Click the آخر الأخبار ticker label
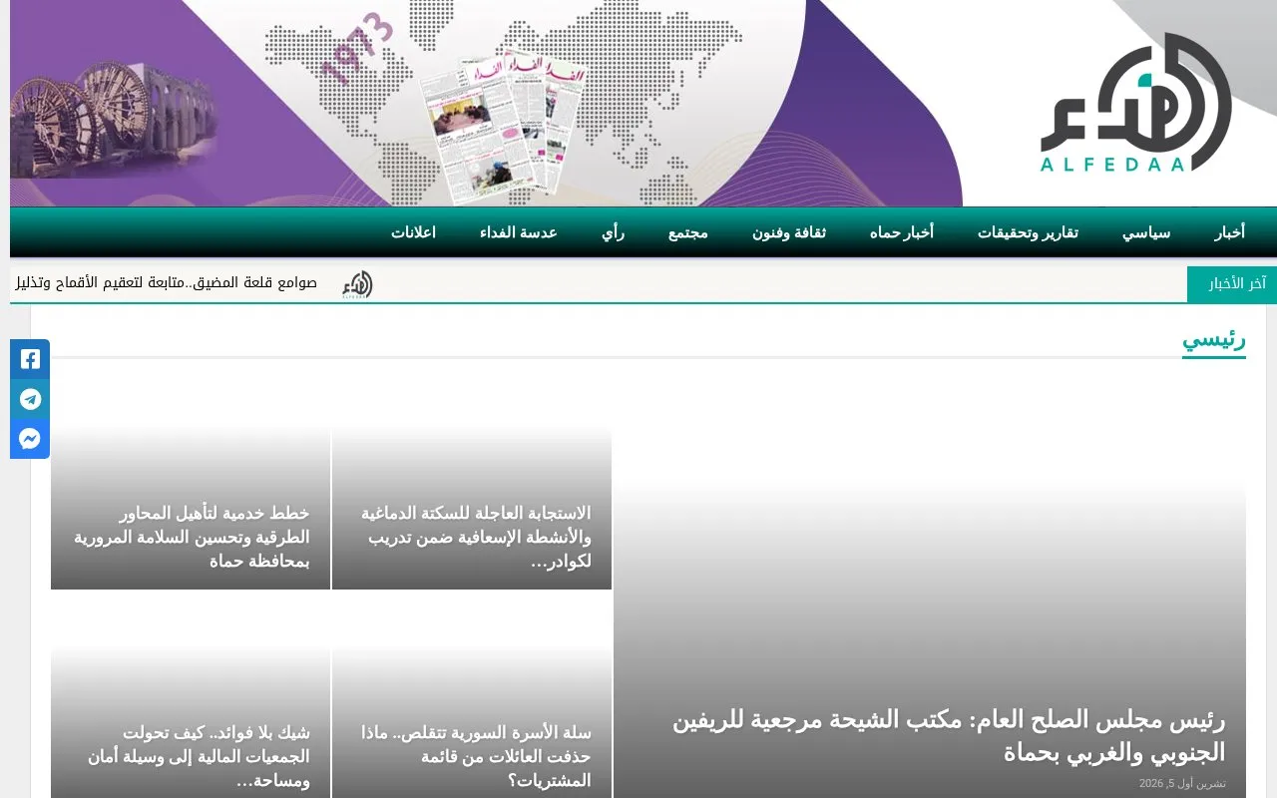 [x=1232, y=284]
